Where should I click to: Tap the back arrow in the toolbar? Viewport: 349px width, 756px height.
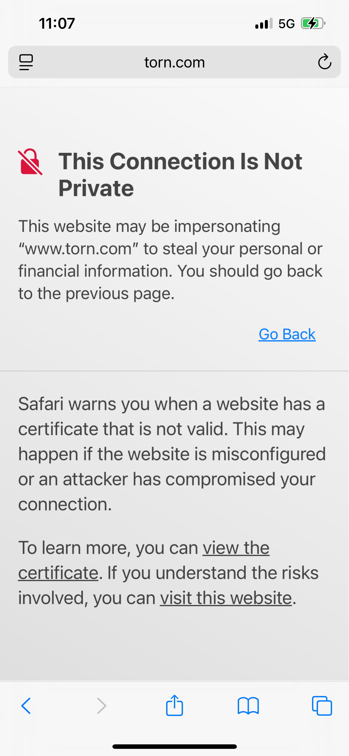coord(26,706)
